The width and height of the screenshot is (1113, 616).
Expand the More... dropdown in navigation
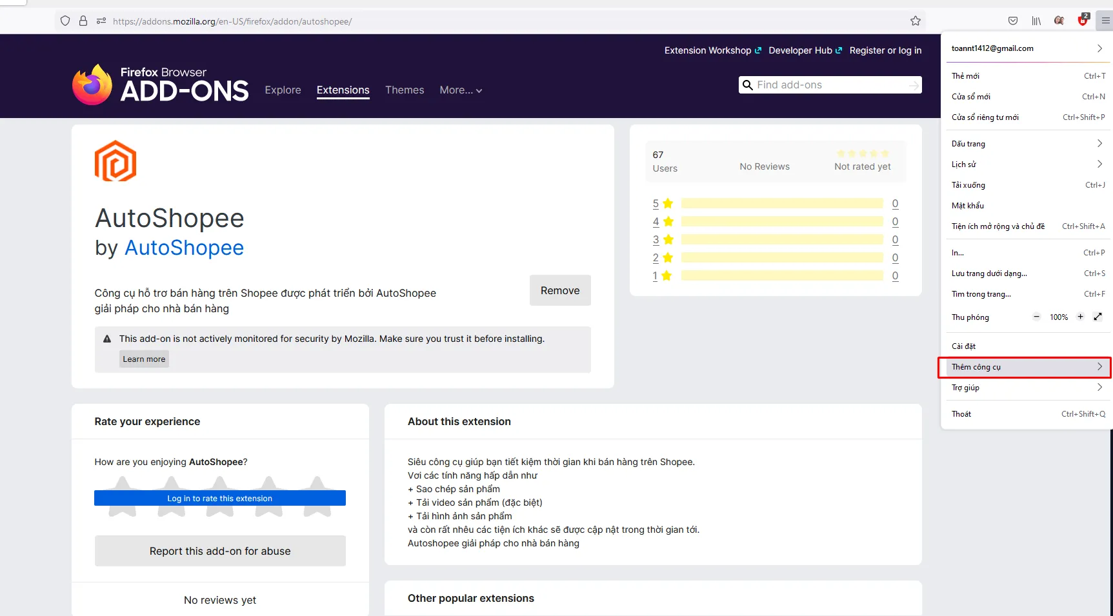(x=461, y=90)
